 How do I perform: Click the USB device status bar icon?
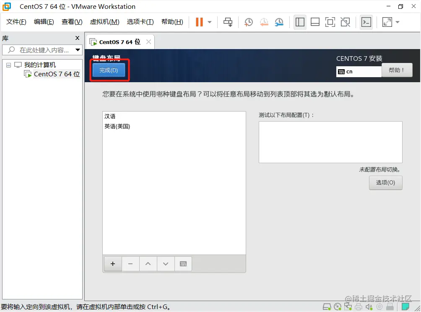click(x=390, y=307)
